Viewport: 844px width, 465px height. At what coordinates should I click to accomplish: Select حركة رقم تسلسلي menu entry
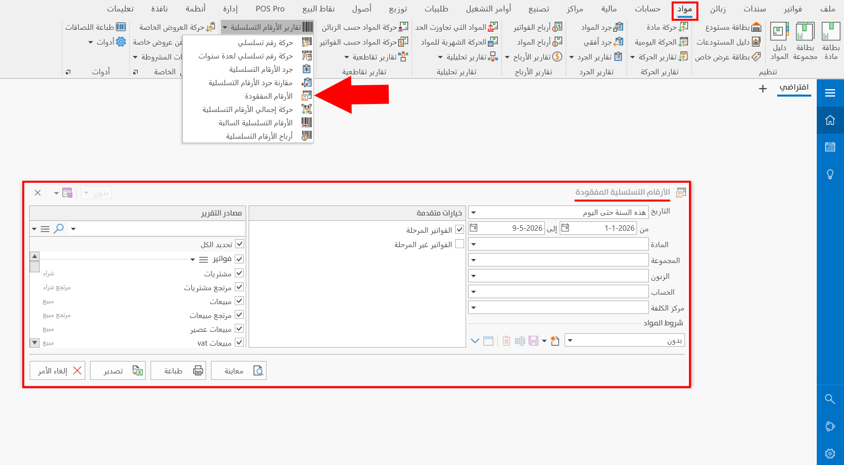248,43
